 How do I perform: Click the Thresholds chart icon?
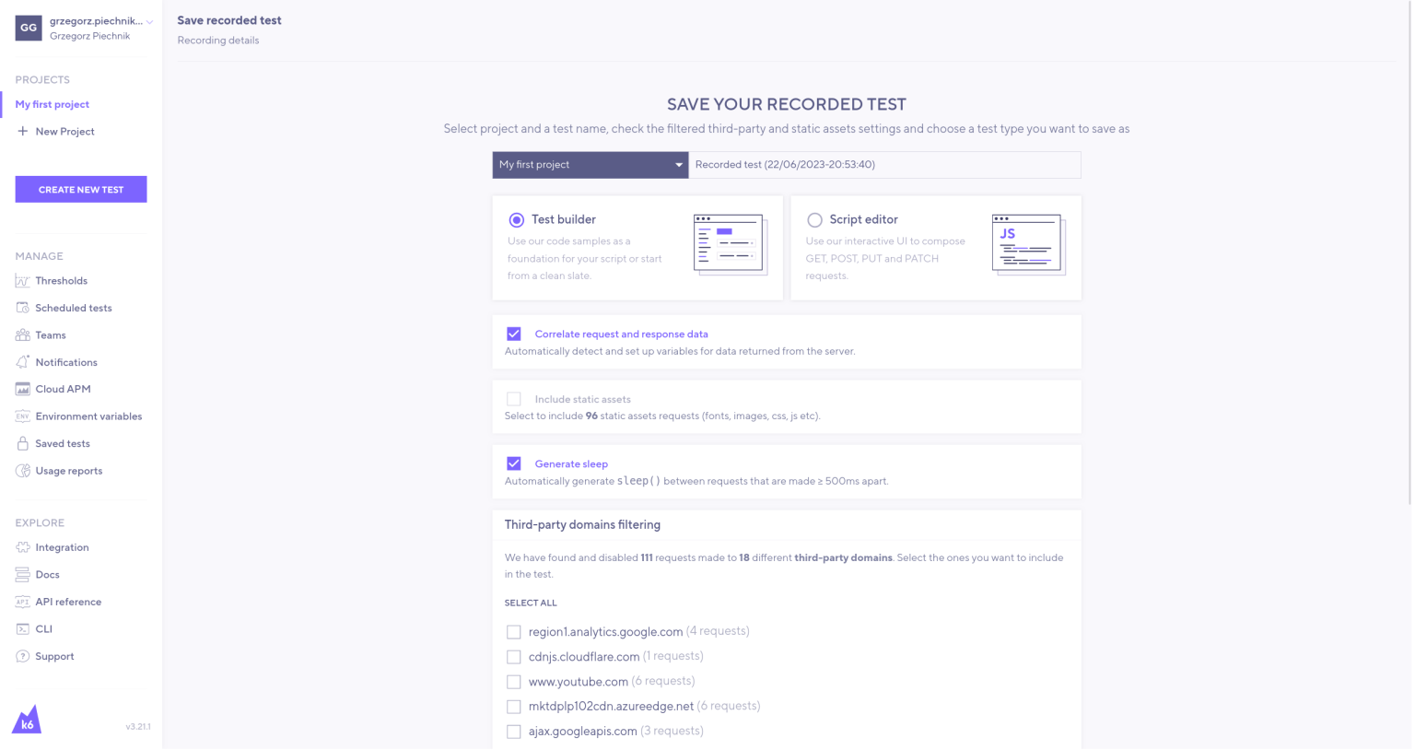pyautogui.click(x=22, y=281)
